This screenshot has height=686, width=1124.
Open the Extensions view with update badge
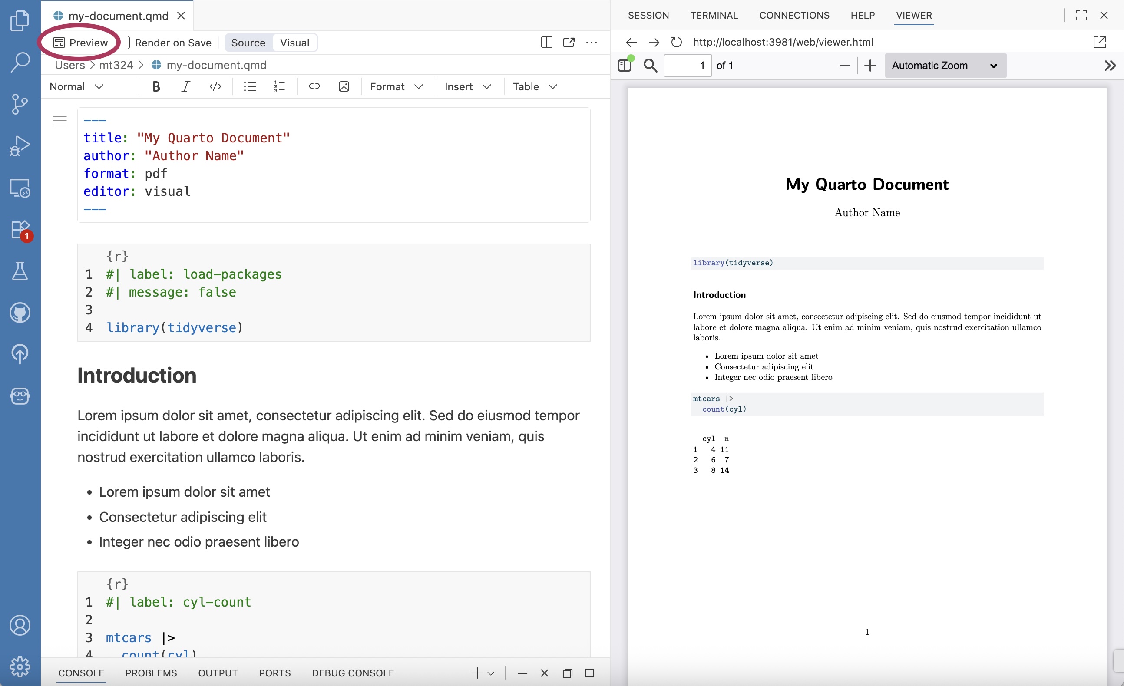(x=20, y=230)
